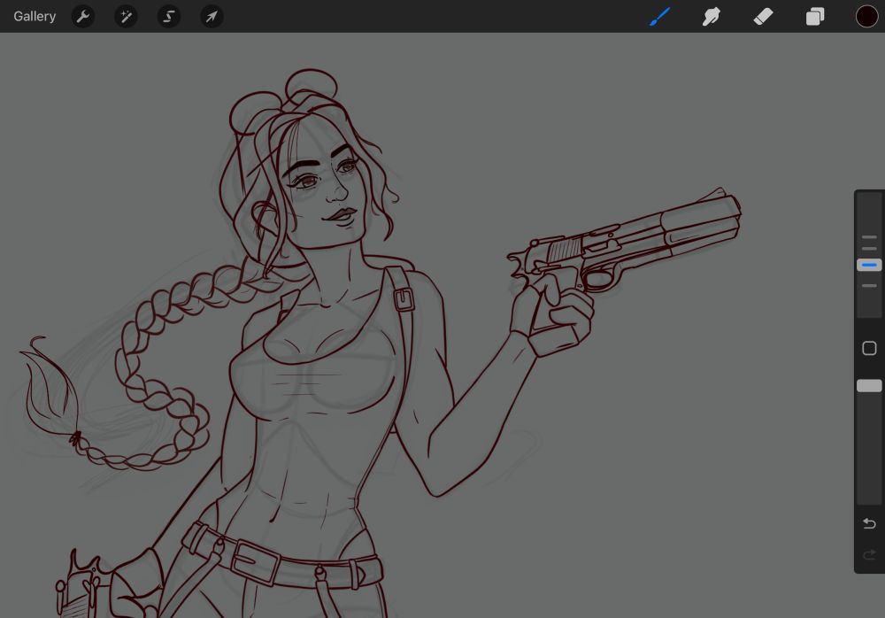Select the Smudge tool
The image size is (885, 618).
pyautogui.click(x=712, y=17)
